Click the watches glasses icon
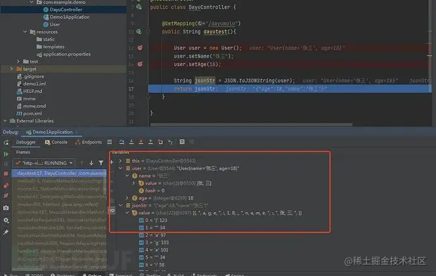This screenshot has height=276, width=436. [x=111, y=211]
